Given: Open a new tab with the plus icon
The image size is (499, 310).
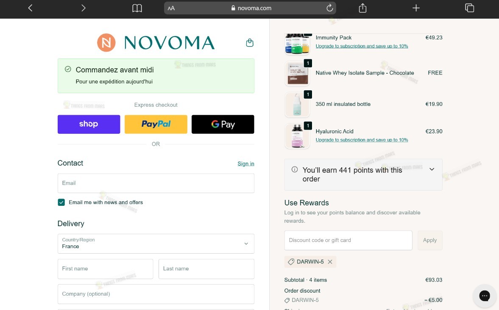Looking at the screenshot, I should tap(416, 8).
